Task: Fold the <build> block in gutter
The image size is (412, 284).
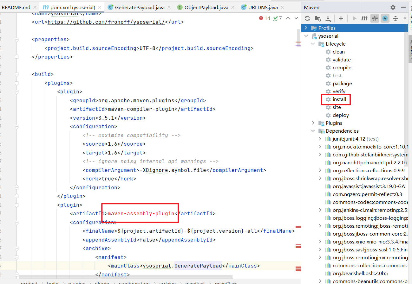Action: point(16,74)
